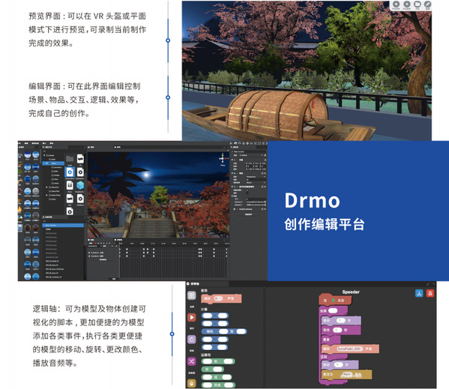The image size is (449, 389).
Task: Expand the first Transform track in timeline
Action: pos(89,253)
